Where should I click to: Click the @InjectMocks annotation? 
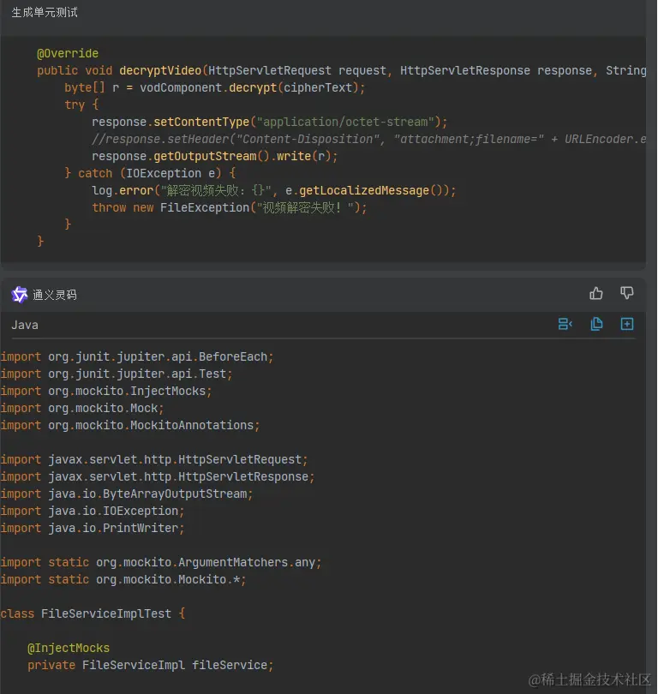[69, 648]
